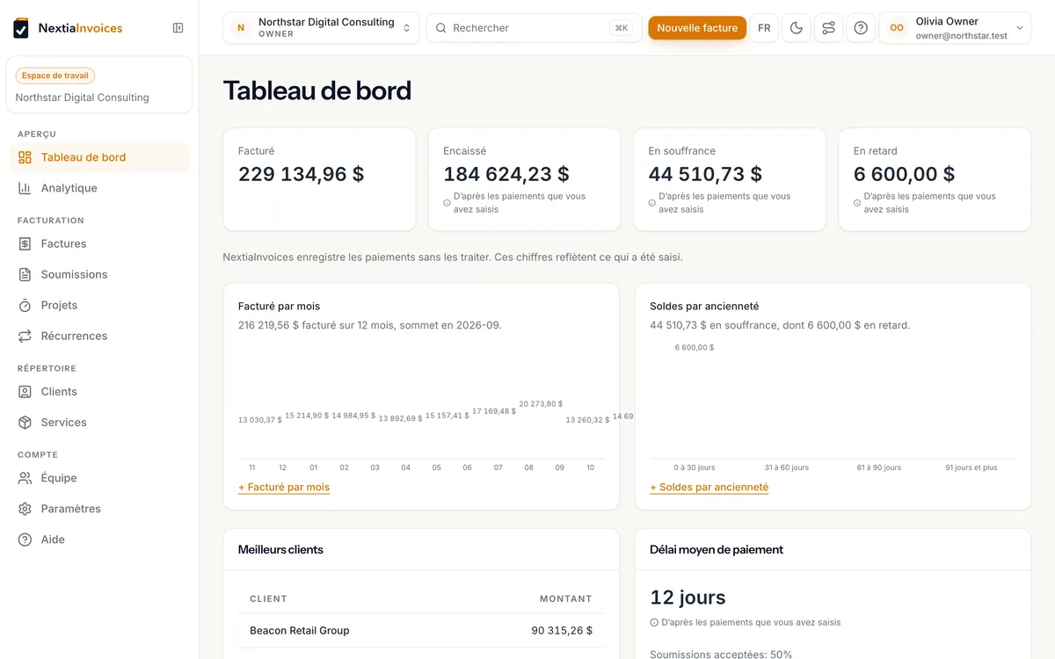
Task: Click the Clients contact icon
Action: pyautogui.click(x=25, y=392)
